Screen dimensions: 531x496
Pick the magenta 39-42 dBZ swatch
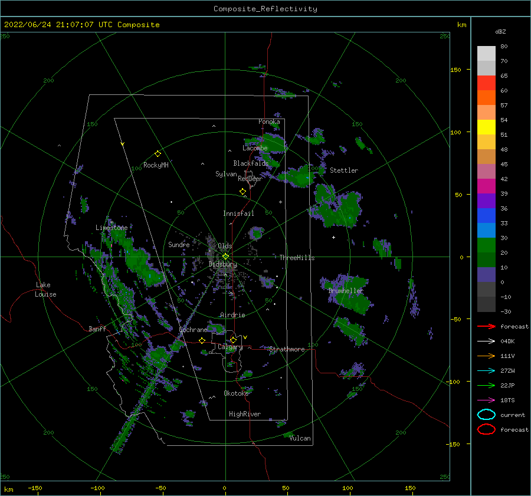tap(486, 186)
